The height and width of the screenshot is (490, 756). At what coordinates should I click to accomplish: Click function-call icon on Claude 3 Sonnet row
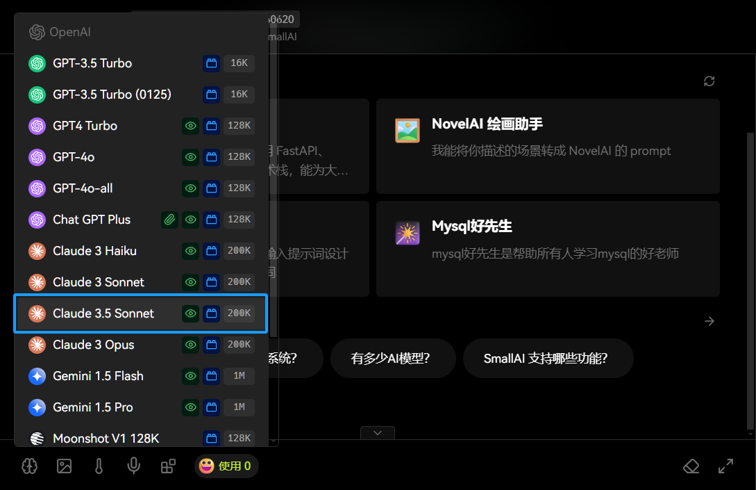(x=211, y=282)
